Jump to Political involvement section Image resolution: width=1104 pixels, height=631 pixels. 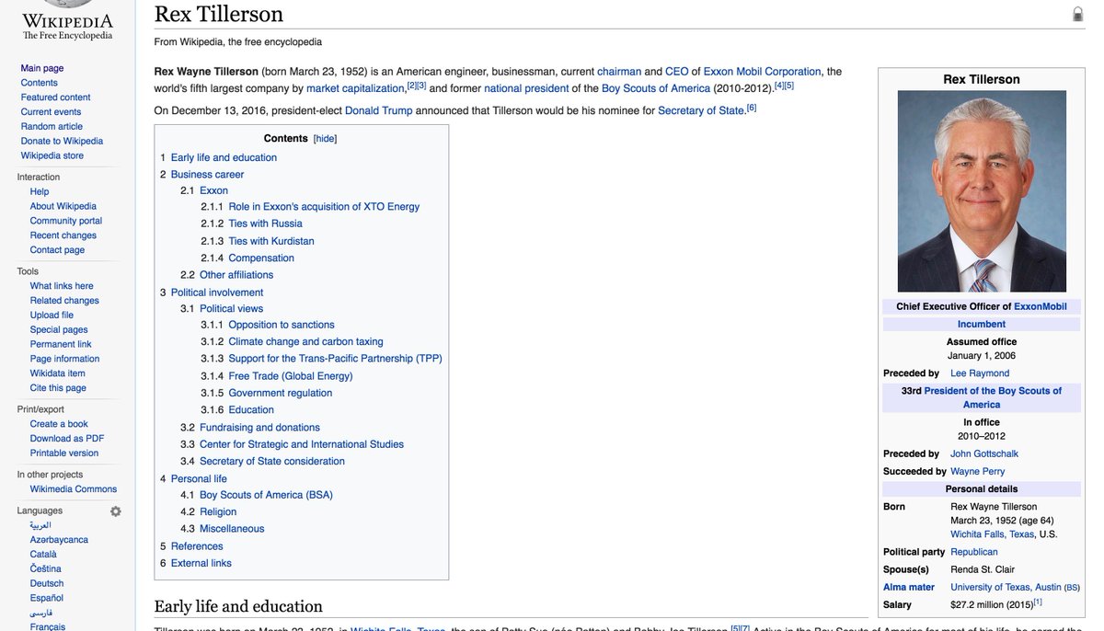217,293
